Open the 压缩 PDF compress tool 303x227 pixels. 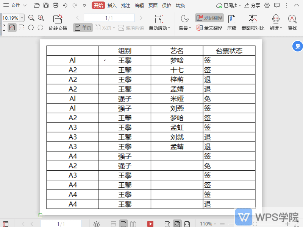pyautogui.click(x=231, y=23)
